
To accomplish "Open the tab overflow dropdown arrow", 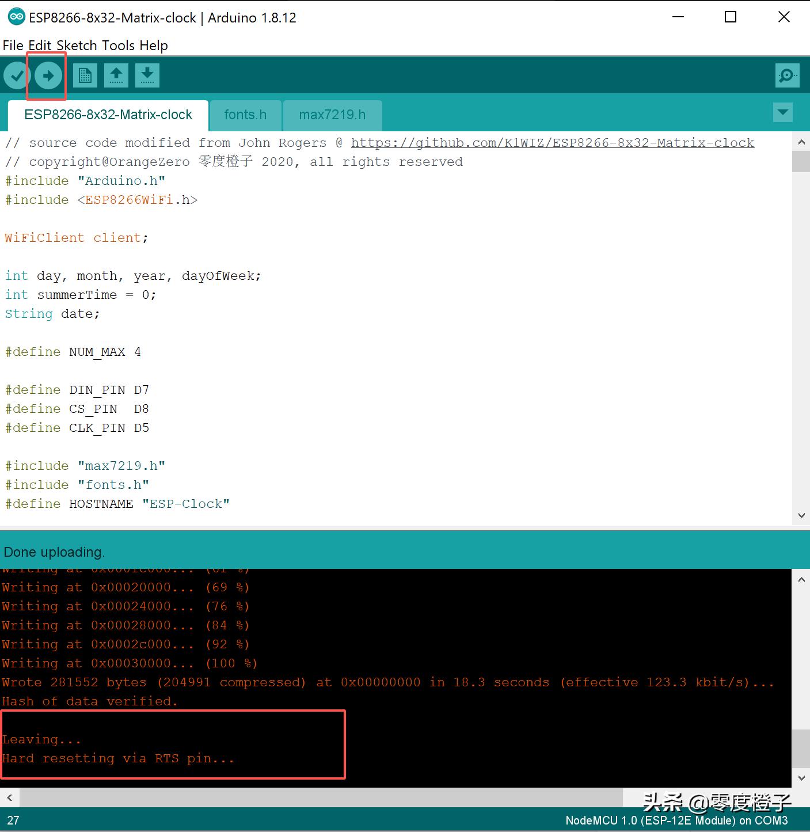I will pyautogui.click(x=782, y=113).
